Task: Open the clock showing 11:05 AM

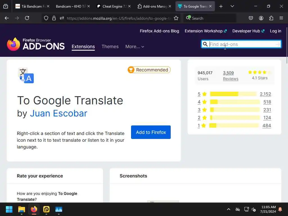Action: [268, 209]
